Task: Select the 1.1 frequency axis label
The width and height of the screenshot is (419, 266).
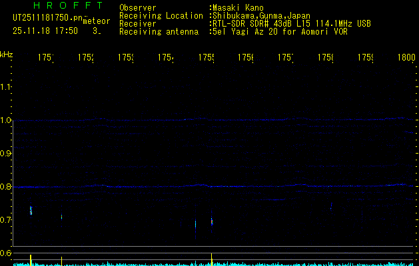Action: (x=6, y=87)
